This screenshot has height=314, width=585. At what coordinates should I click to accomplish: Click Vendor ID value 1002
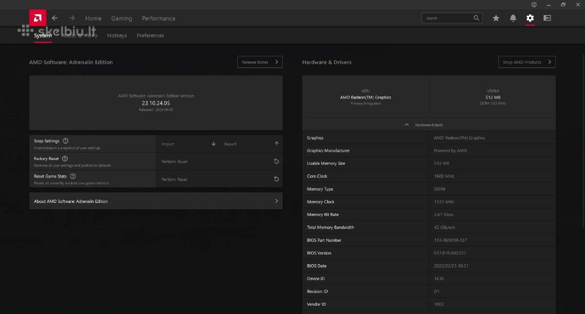439,304
